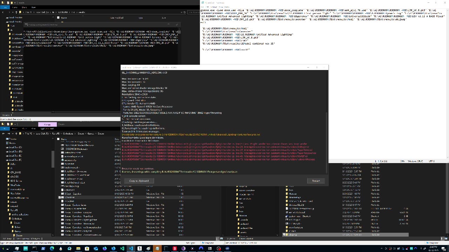
Task: Open Firefox from the taskbar
Action: [x=105, y=248]
